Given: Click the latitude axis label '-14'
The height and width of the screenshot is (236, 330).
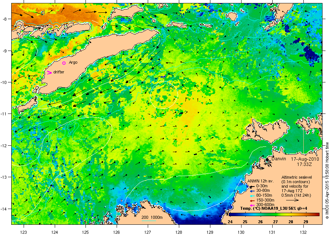Looking at the screenshot, I should pos(4,209).
